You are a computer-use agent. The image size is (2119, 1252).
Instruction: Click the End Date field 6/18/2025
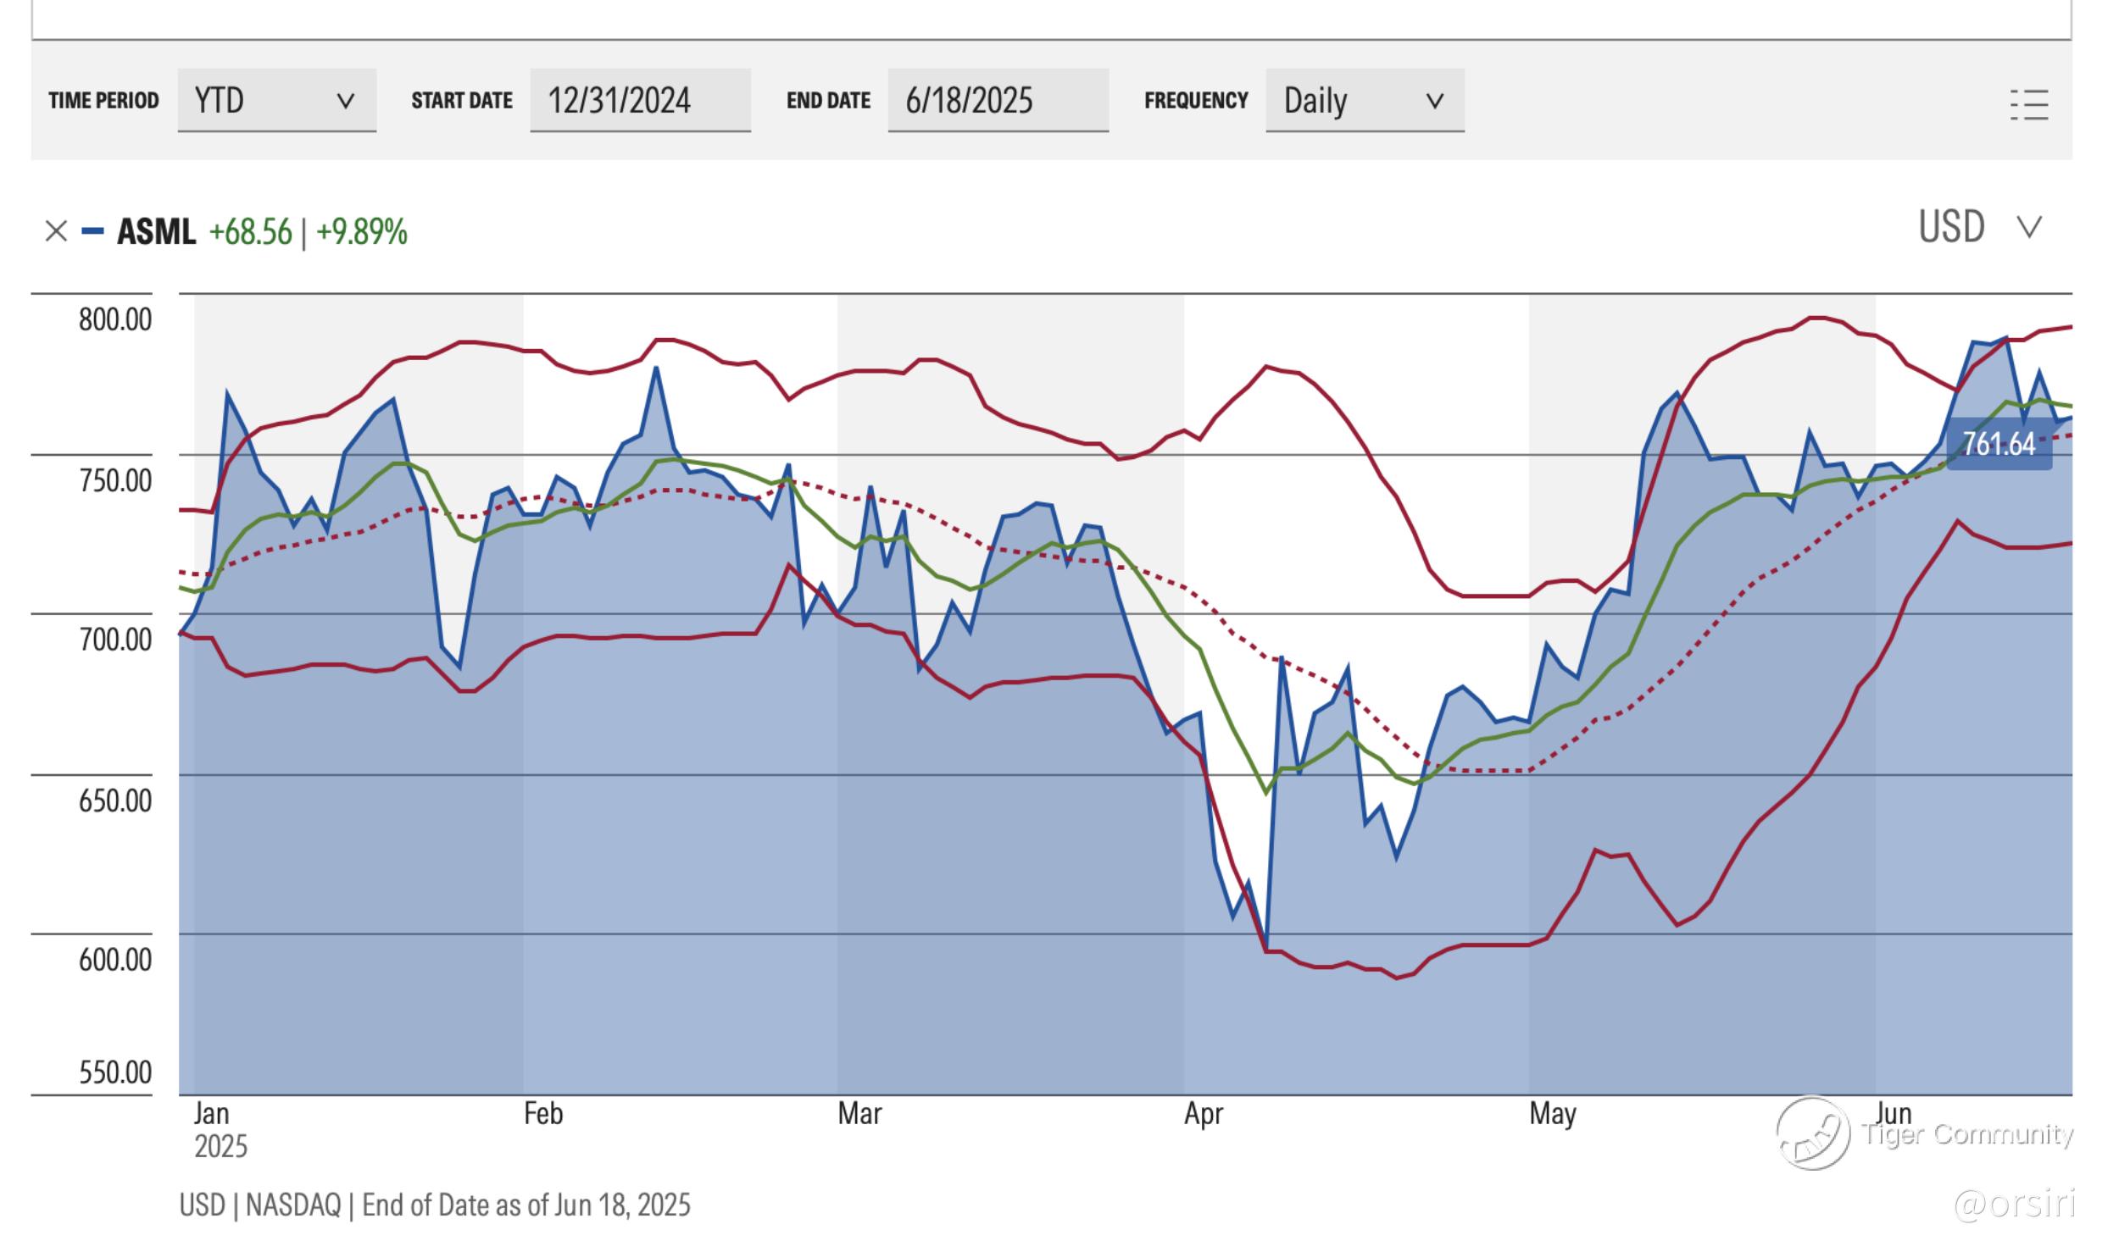click(998, 101)
